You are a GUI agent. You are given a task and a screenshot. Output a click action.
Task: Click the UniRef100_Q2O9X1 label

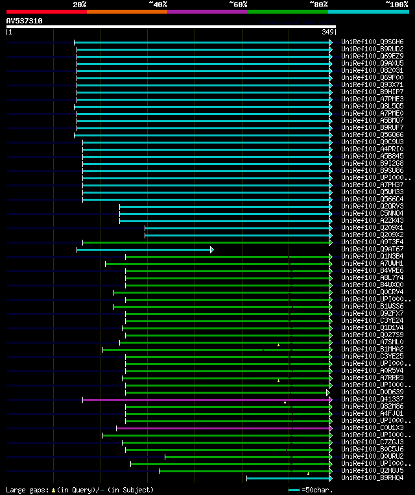click(372, 227)
